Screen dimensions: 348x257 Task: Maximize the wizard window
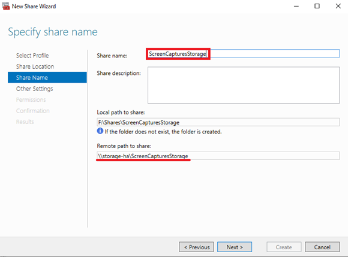[317, 6]
